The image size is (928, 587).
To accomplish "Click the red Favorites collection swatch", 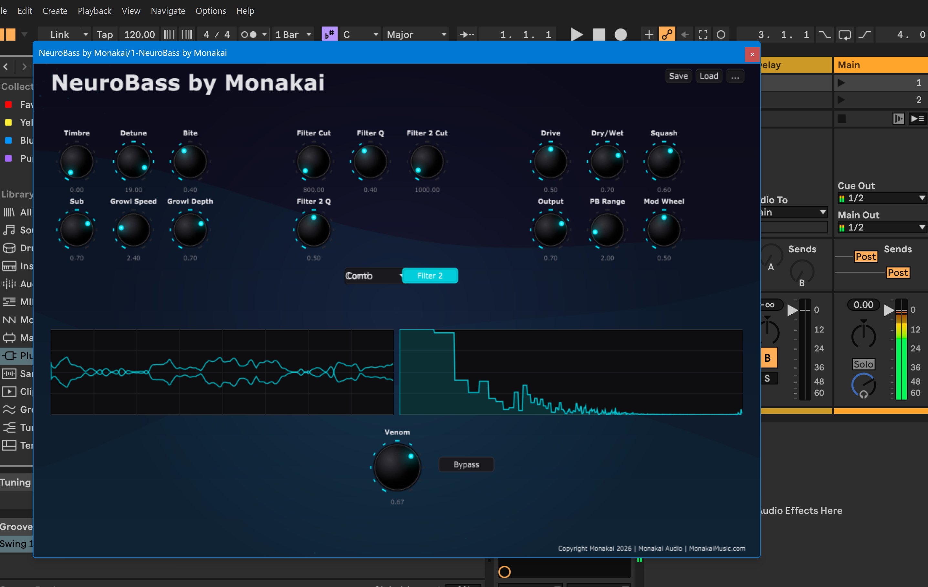I will pos(8,104).
